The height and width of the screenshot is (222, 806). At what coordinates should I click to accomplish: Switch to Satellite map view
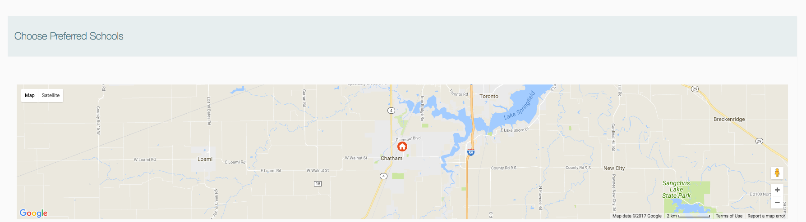[51, 95]
